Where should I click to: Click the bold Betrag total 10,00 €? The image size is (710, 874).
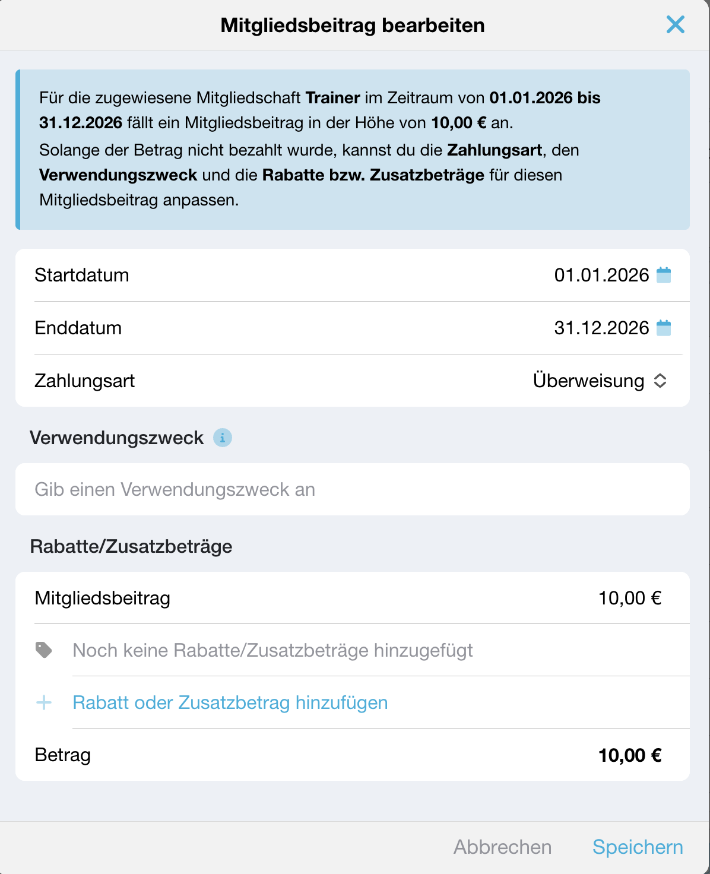coord(630,755)
